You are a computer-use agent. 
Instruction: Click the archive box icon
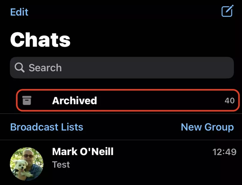[x=27, y=100]
